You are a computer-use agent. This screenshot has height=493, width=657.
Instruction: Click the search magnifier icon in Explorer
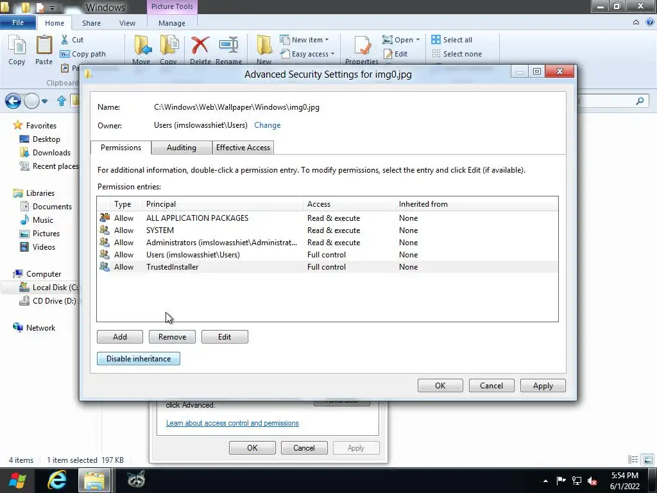(x=640, y=101)
